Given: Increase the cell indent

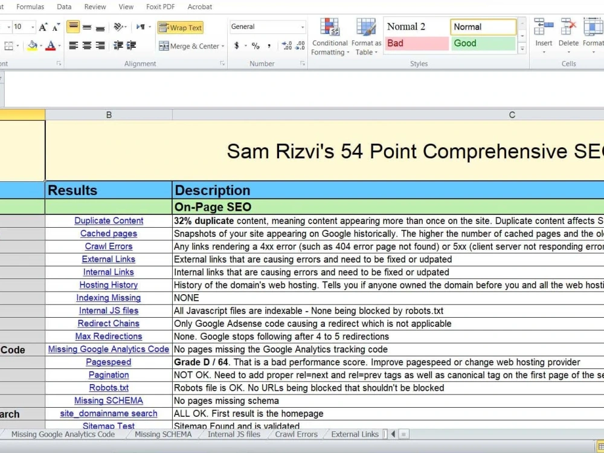Looking at the screenshot, I should point(131,46).
